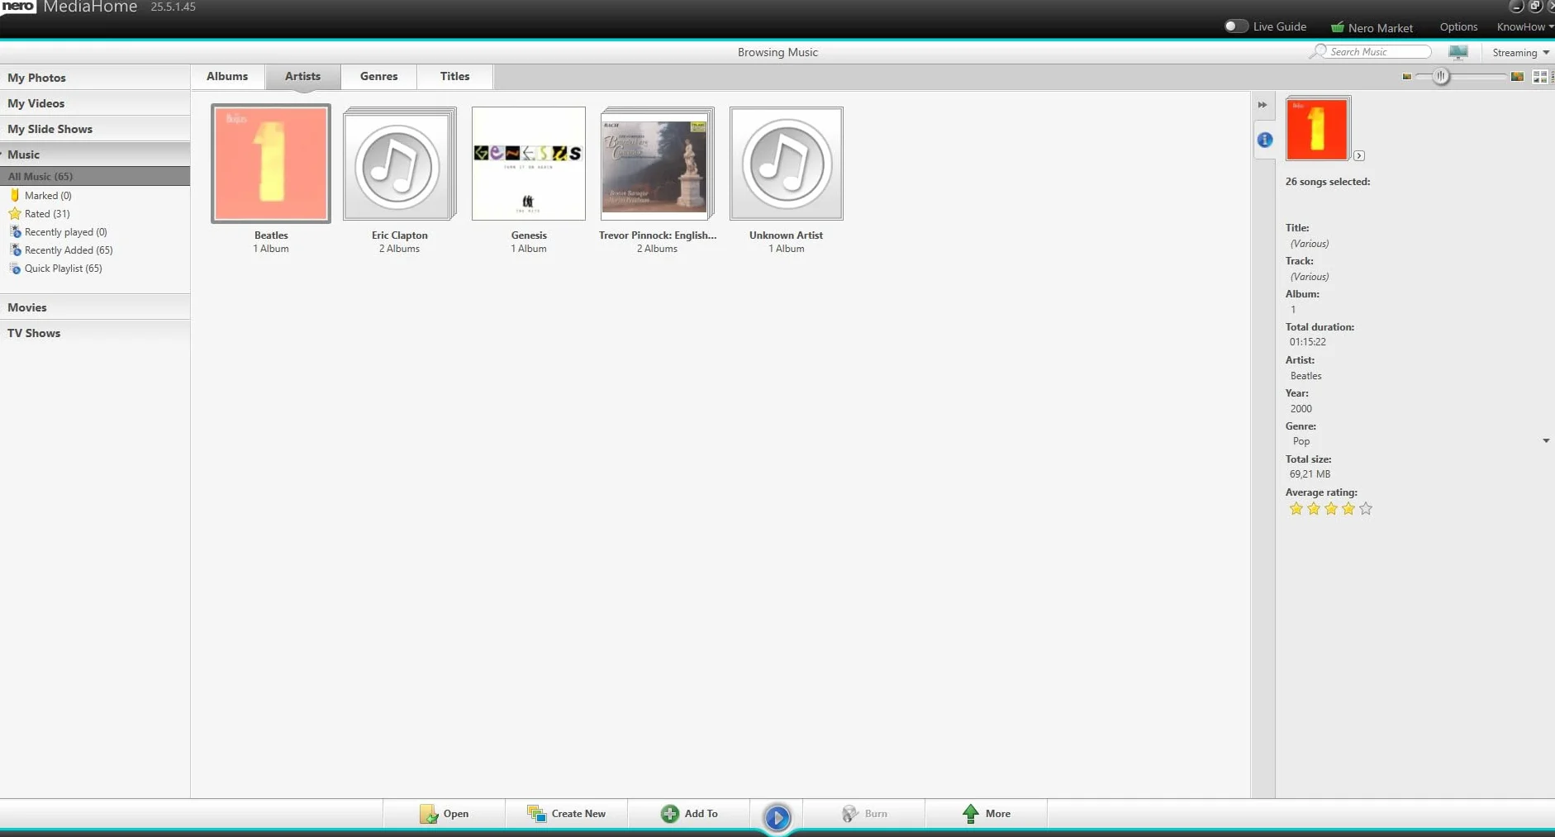The image size is (1555, 837).
Task: Expand the Genre Pop dropdown arrow
Action: [1546, 440]
